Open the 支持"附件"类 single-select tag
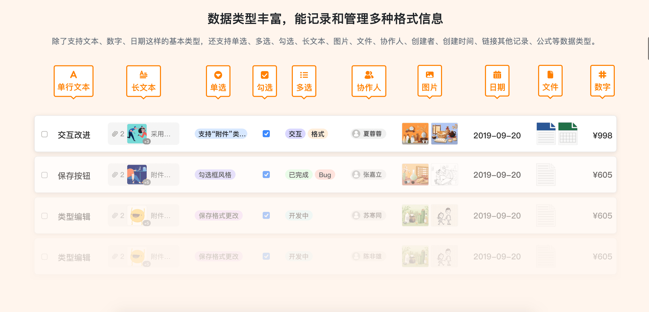Screen dimensions: 649x312 click(221, 134)
